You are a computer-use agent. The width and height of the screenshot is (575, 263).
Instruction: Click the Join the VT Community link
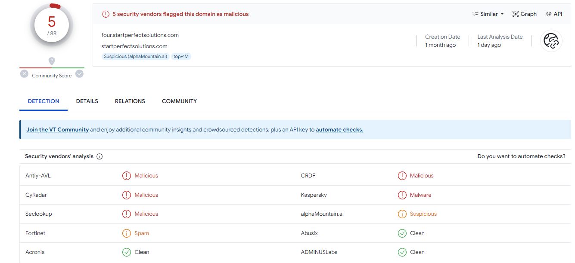58,130
